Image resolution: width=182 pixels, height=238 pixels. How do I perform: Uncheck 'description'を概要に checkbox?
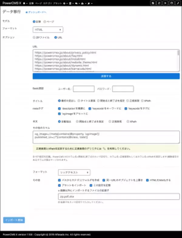pyautogui.click(x=59, y=108)
